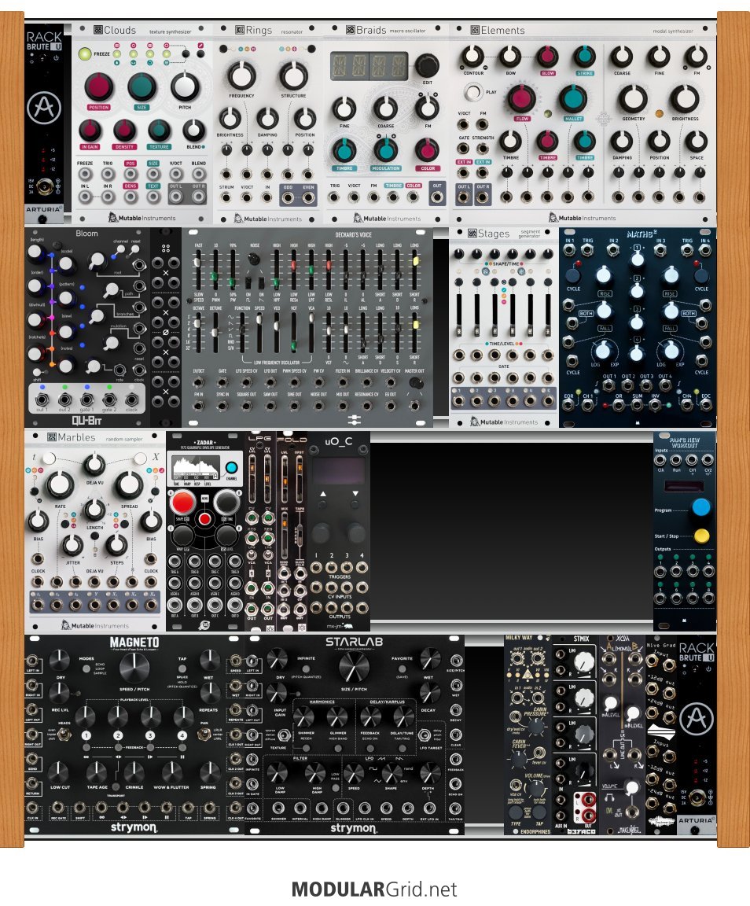Viewport: 750px width, 906px height.
Task: Click the slider logo at the bottom of Deckard's Voice
Action: coord(354,419)
